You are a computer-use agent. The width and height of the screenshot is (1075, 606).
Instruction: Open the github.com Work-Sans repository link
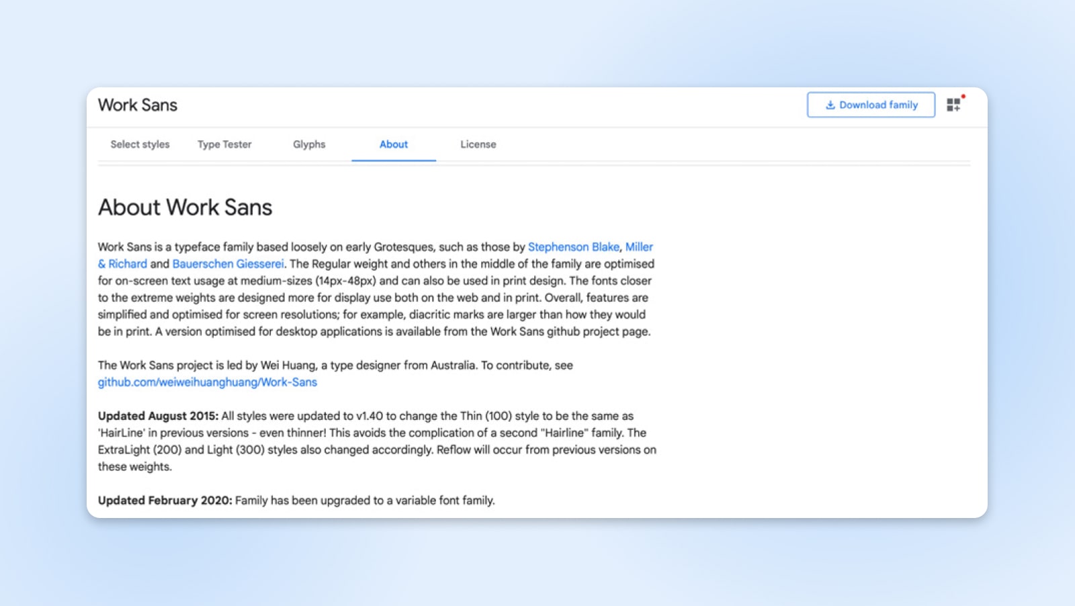207,382
